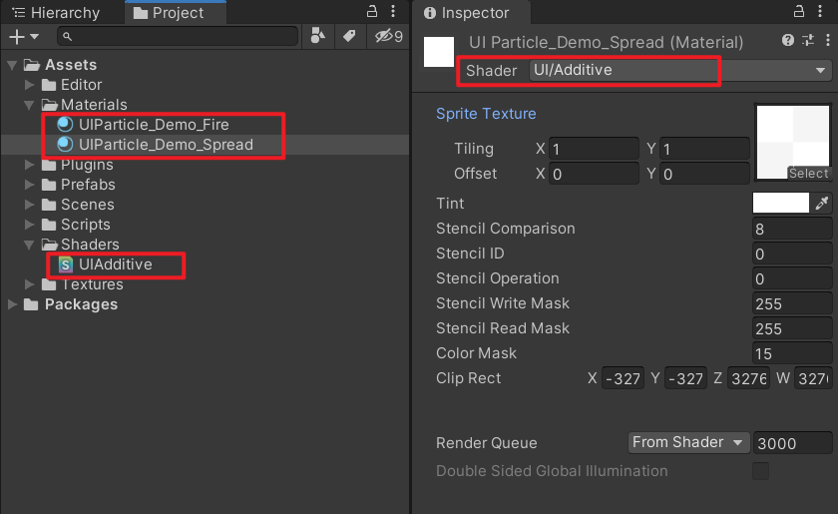Select the Materials folder
The height and width of the screenshot is (514, 838).
point(94,105)
